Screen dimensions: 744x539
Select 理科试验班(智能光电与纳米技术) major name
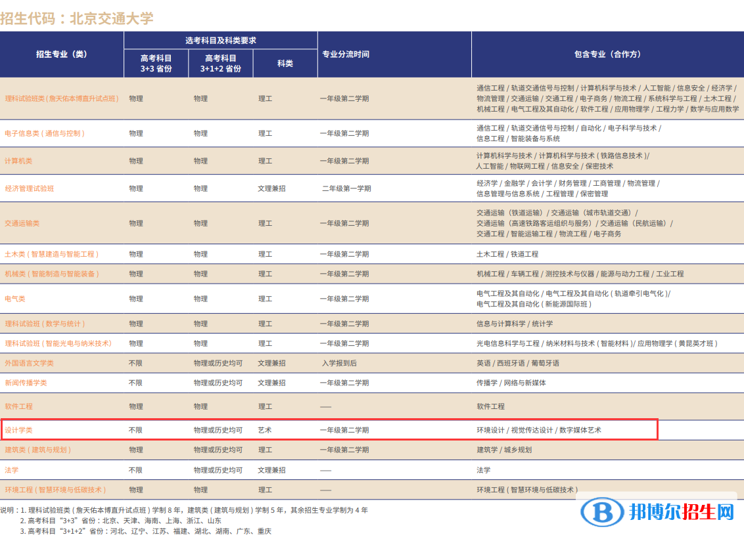[x=58, y=344]
